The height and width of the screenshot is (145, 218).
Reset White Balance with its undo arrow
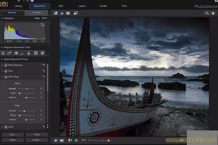tap(44, 65)
